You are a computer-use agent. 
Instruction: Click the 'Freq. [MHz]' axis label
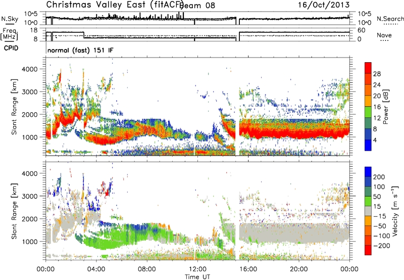click(x=9, y=34)
